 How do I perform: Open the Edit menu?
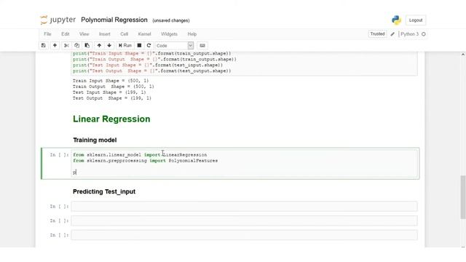66,34
